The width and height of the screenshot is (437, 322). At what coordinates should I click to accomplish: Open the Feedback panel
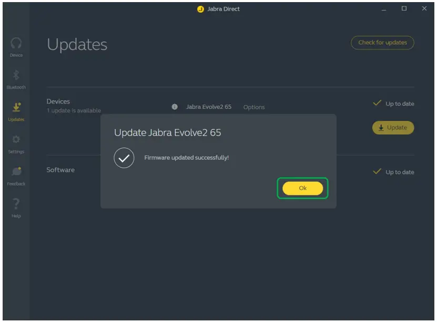coord(16,174)
